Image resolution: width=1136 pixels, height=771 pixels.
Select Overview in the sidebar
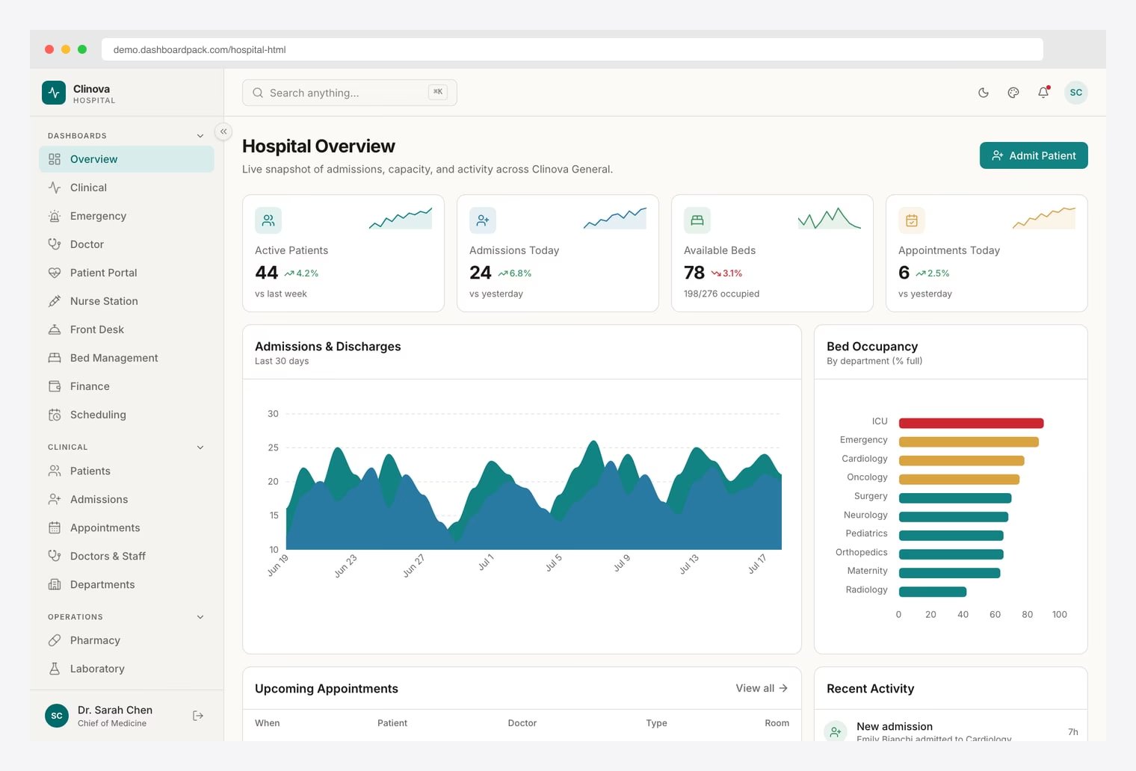(126, 159)
